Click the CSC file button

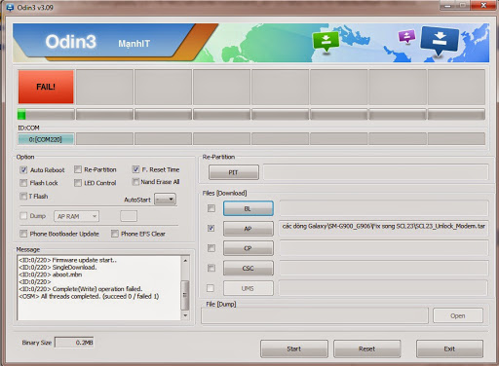[x=249, y=269]
